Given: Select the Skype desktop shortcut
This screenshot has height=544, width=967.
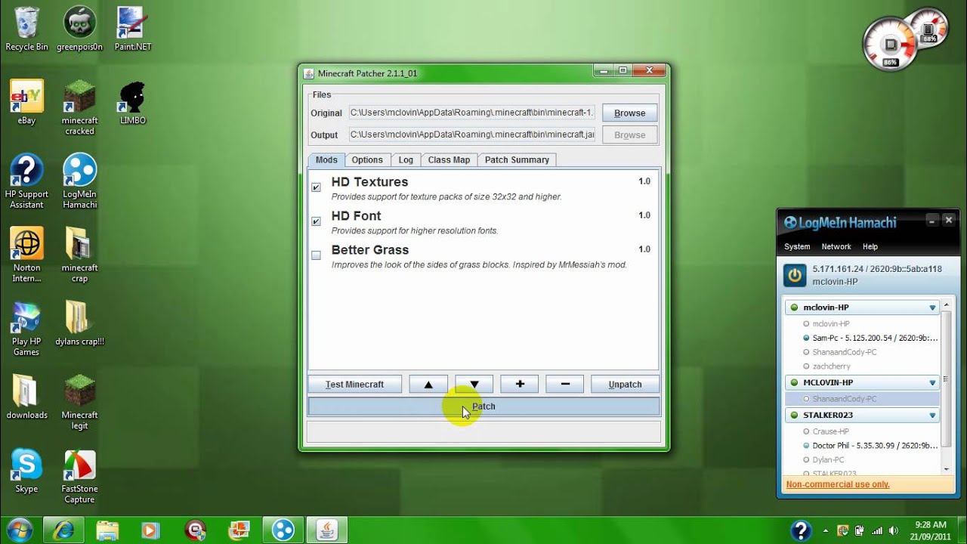Looking at the screenshot, I should (x=26, y=471).
